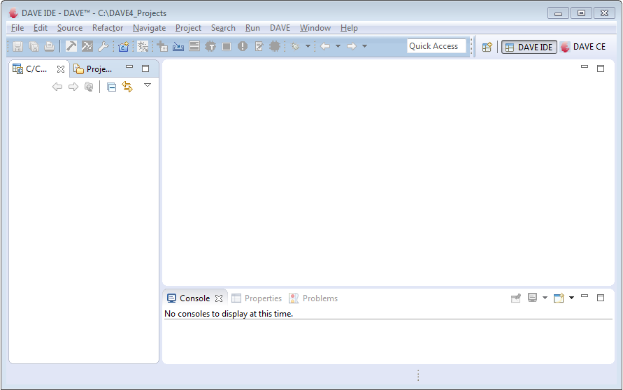This screenshot has height=390, width=623.
Task: Click the Debug bug icon
Action: pos(295,46)
